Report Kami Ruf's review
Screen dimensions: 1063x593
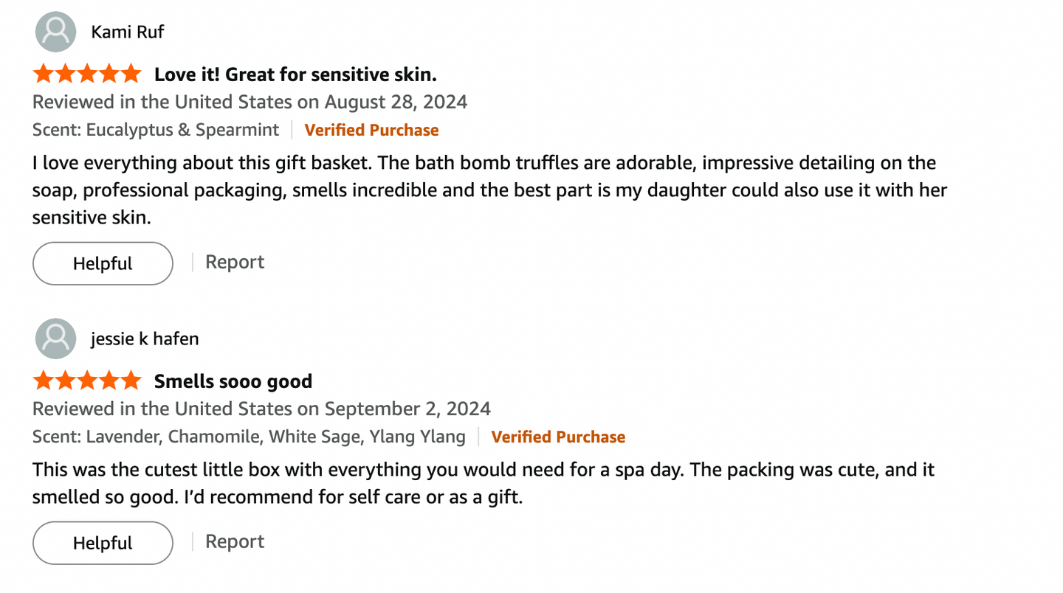coord(234,262)
